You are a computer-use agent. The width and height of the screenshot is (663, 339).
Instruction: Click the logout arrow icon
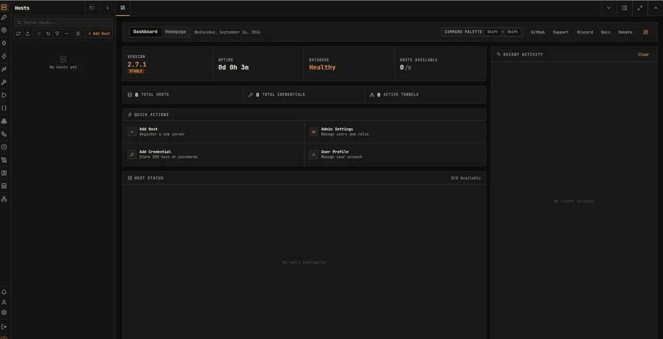[4, 327]
